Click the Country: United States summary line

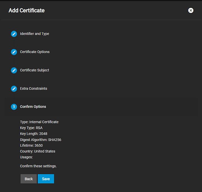(38, 151)
